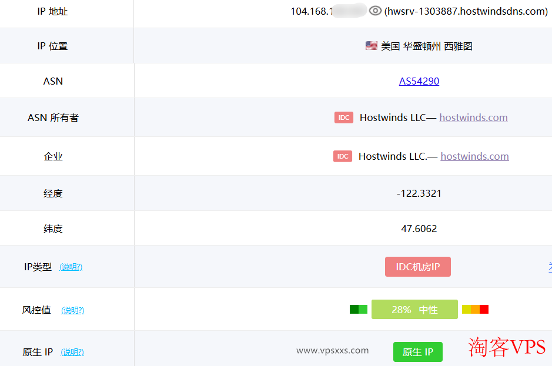Click cut-off link at right of IP类型 row
Viewport: 552px width, 366px height.
click(550, 267)
